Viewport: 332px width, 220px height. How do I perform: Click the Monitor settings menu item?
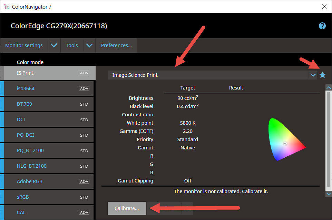[x=23, y=45]
